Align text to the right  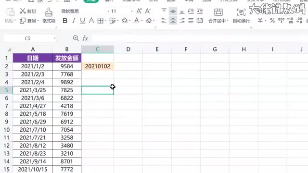[182, 21]
